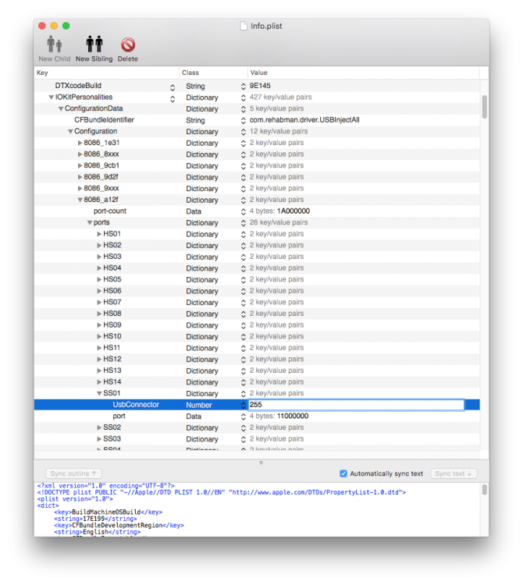Select the HS07 row
This screenshot has width=523, height=585.
coord(257,302)
